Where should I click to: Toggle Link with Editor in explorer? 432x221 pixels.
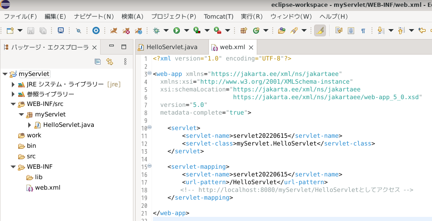110,62
